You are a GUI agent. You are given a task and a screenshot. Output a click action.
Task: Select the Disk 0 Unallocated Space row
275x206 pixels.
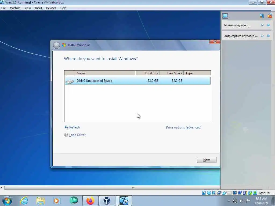(138, 80)
